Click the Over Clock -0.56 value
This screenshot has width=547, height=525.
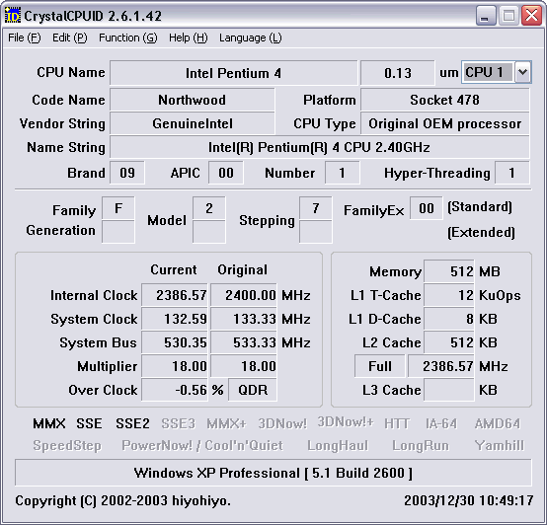tap(175, 390)
